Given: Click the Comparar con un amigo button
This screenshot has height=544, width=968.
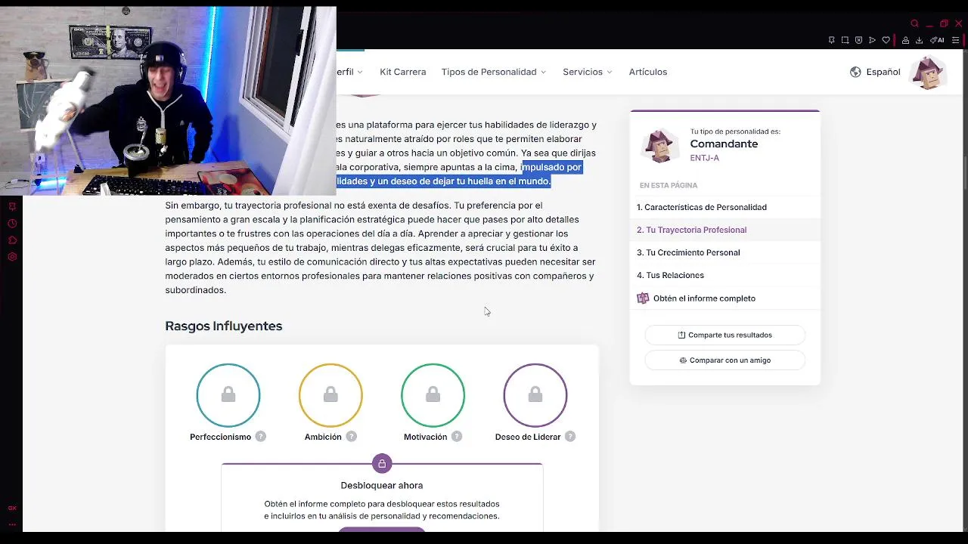Looking at the screenshot, I should (x=724, y=360).
